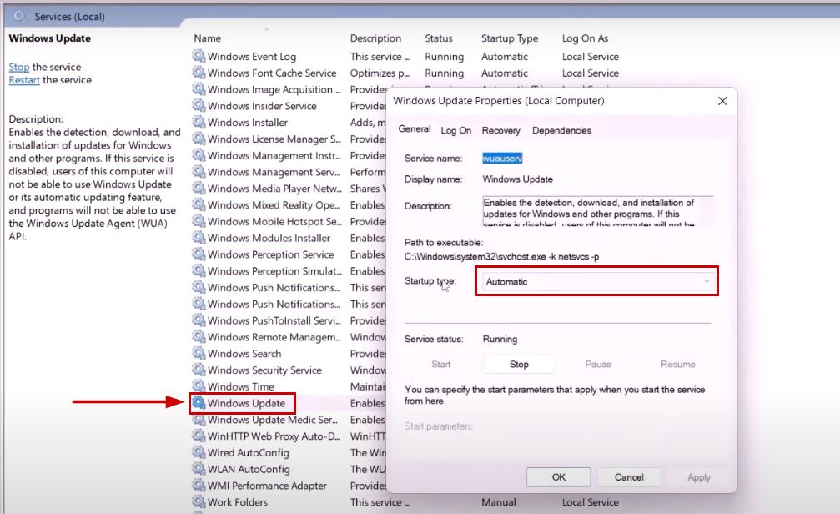Select the Windows Installer service name

(248, 123)
